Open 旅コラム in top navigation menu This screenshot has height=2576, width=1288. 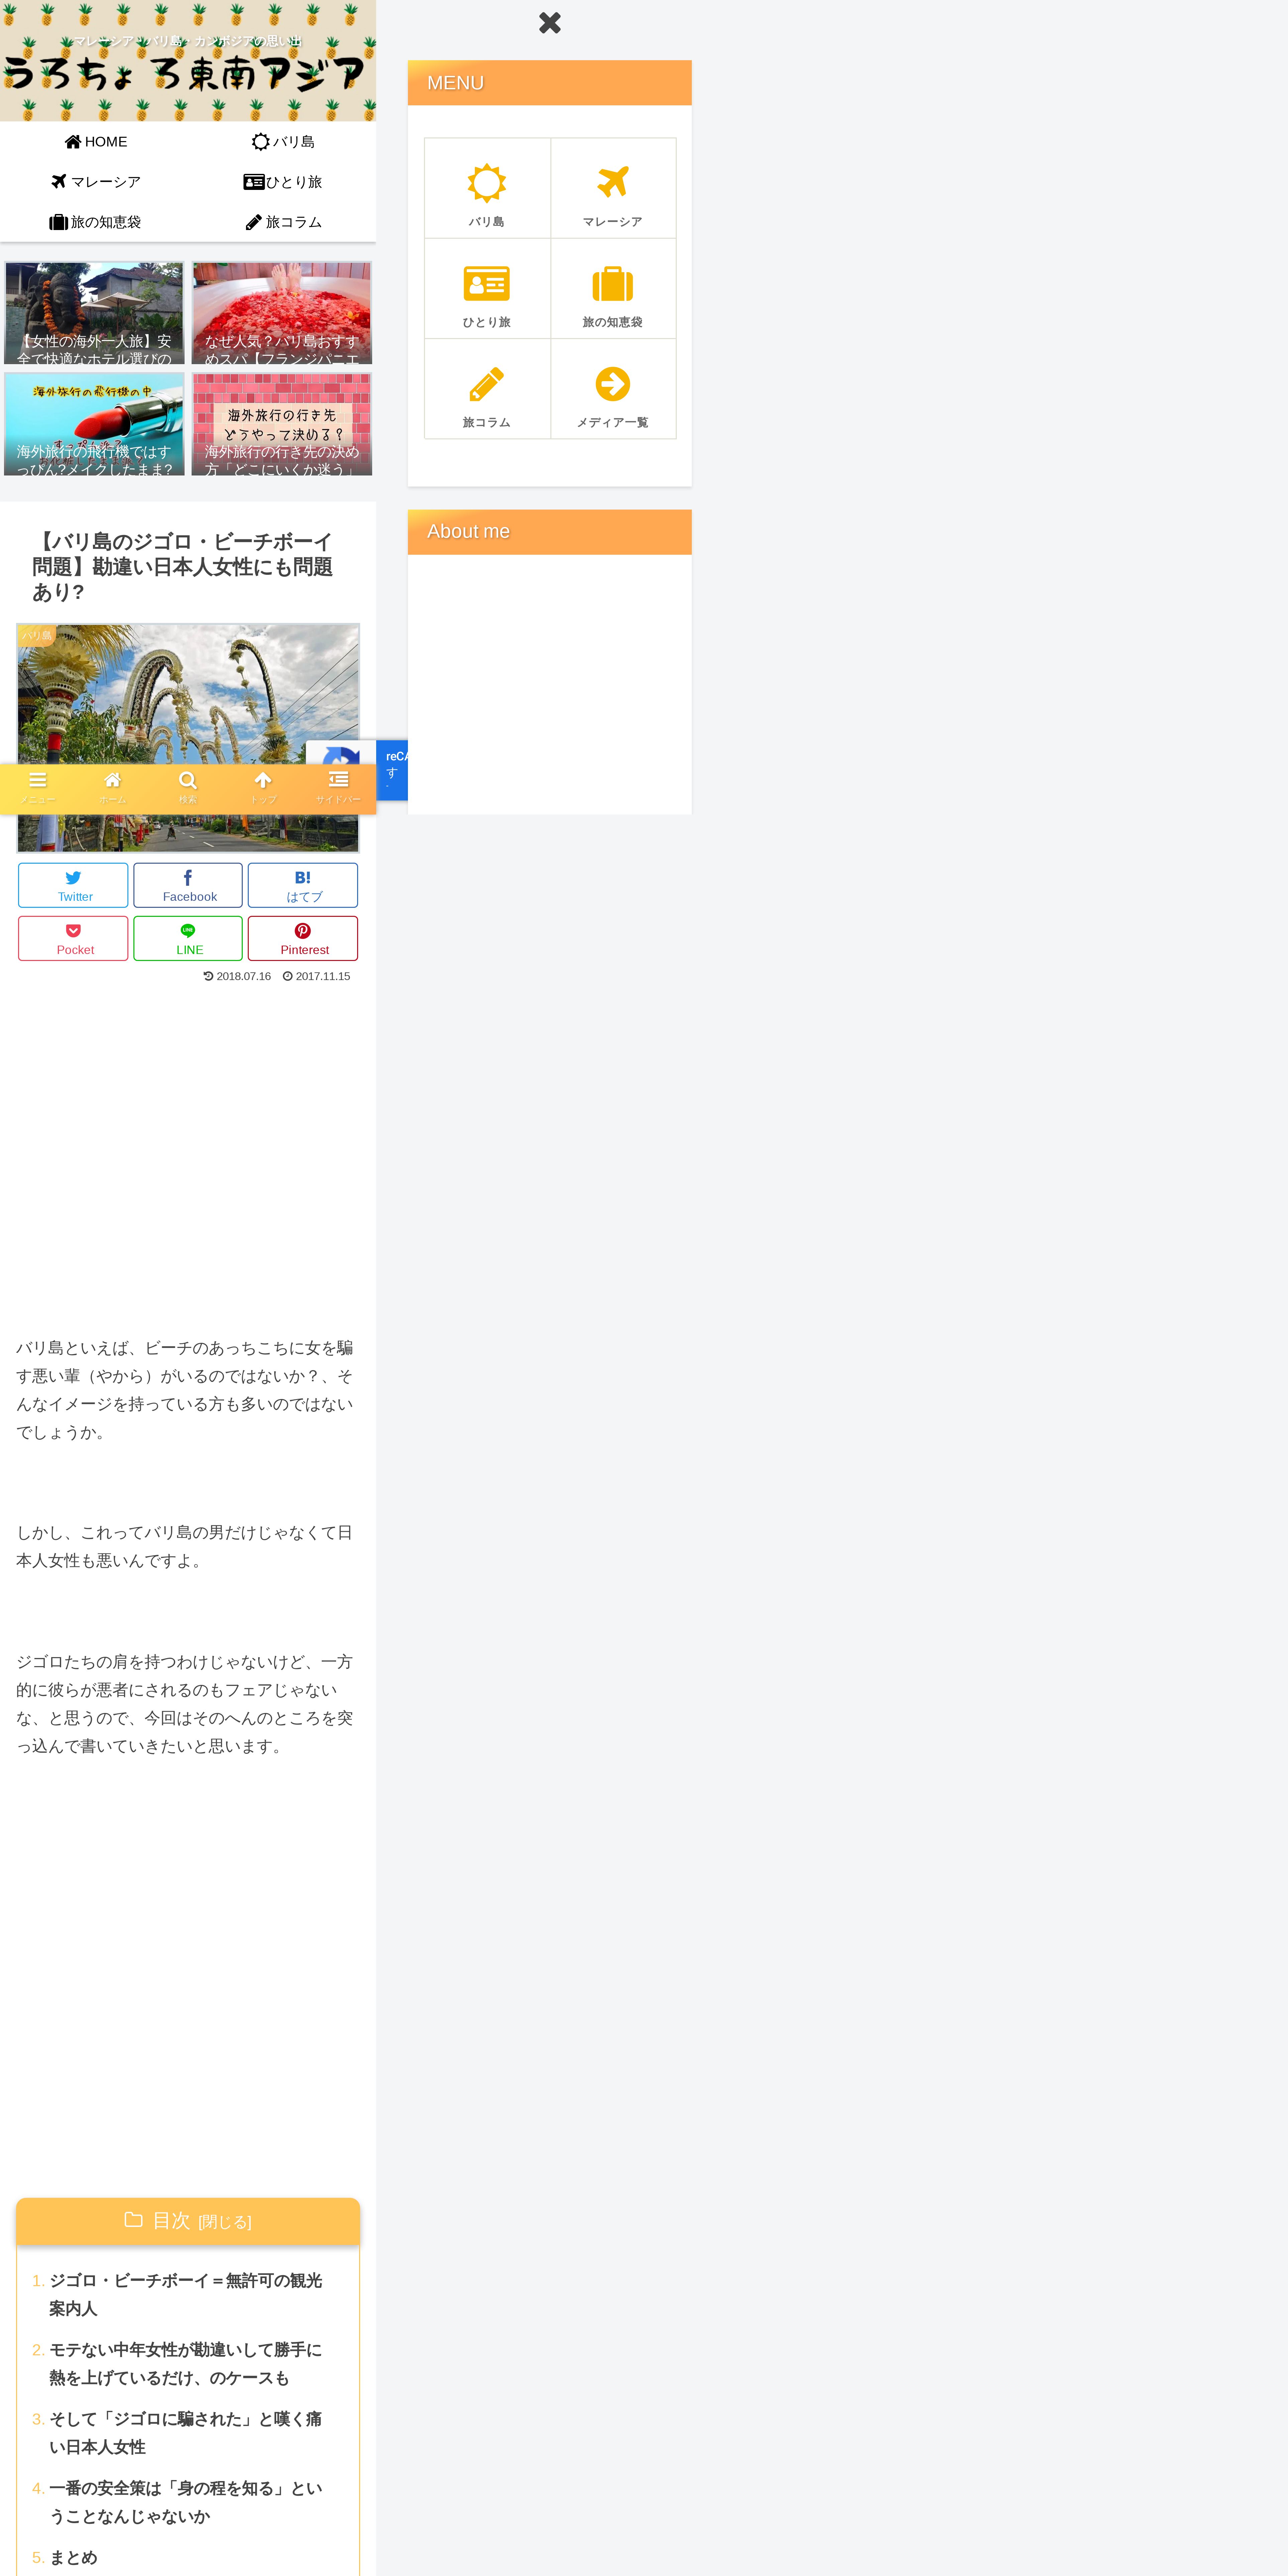click(x=283, y=222)
